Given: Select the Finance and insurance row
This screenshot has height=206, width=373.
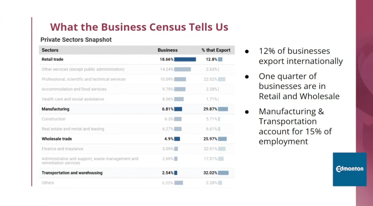Looking at the screenshot, I should 62,149.
